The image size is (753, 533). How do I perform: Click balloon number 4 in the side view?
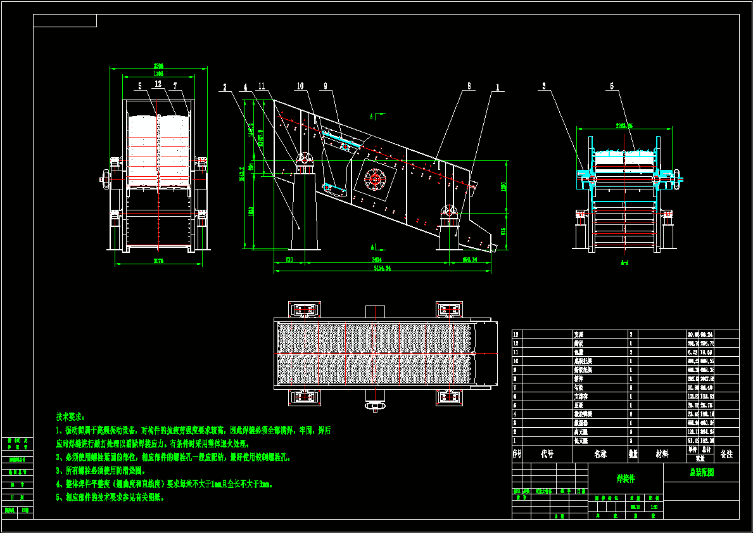[245, 87]
